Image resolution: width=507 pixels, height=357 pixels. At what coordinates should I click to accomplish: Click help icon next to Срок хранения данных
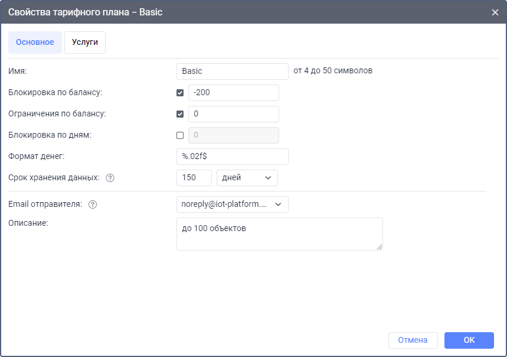(110, 178)
